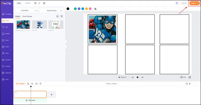
Task: Select the Hello media thumbnail
Action: 56,25
